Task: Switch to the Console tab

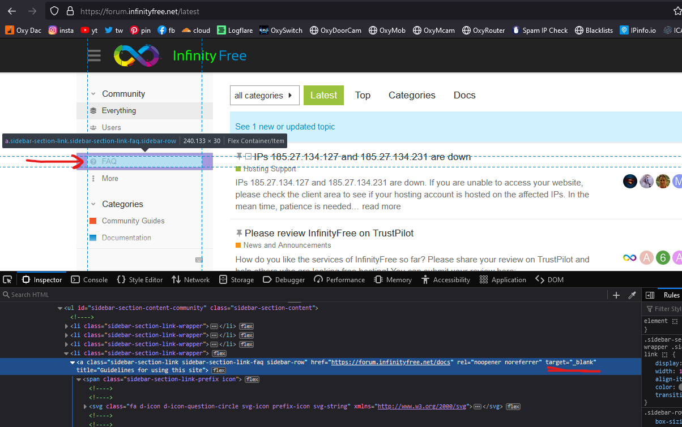Action: pos(89,279)
